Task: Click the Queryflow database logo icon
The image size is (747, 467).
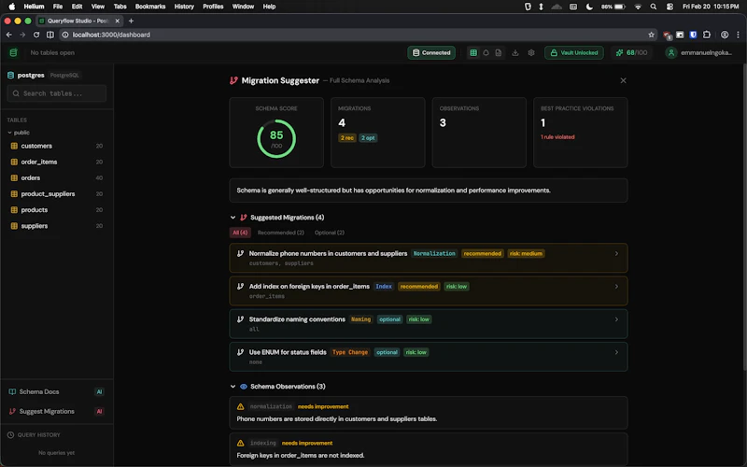Action: pyautogui.click(x=13, y=52)
